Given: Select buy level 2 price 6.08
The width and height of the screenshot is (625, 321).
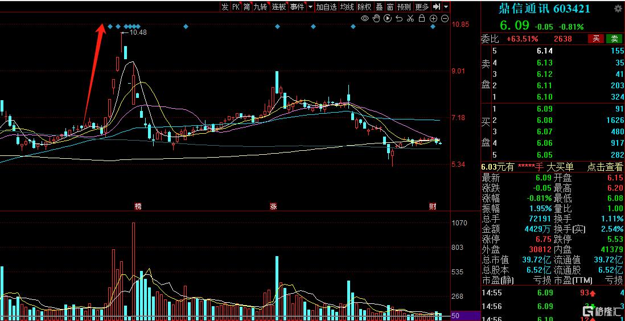Looking at the screenshot, I should pyautogui.click(x=545, y=121).
